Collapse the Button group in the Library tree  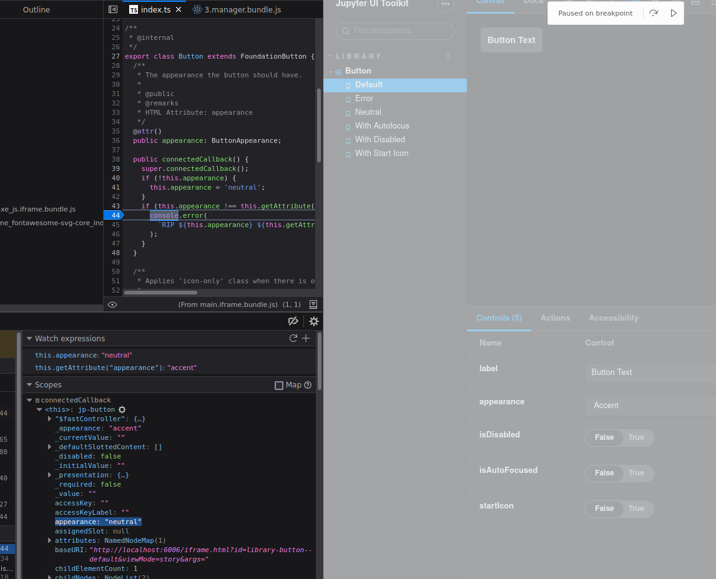(x=331, y=71)
